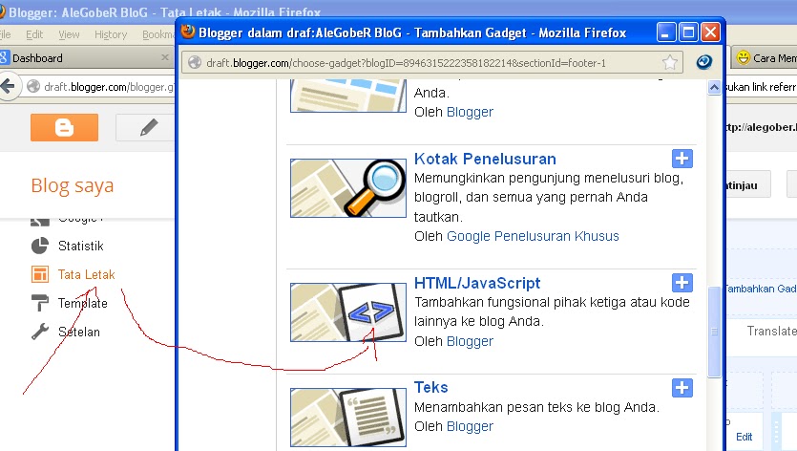Bookmark page with star icon in popup

click(x=670, y=63)
